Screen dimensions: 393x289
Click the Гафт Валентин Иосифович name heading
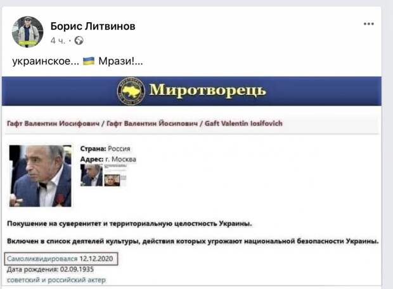[x=53, y=124]
